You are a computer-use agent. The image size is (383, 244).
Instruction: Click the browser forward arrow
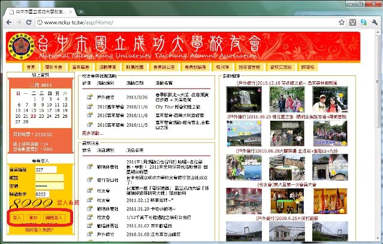pos(19,22)
